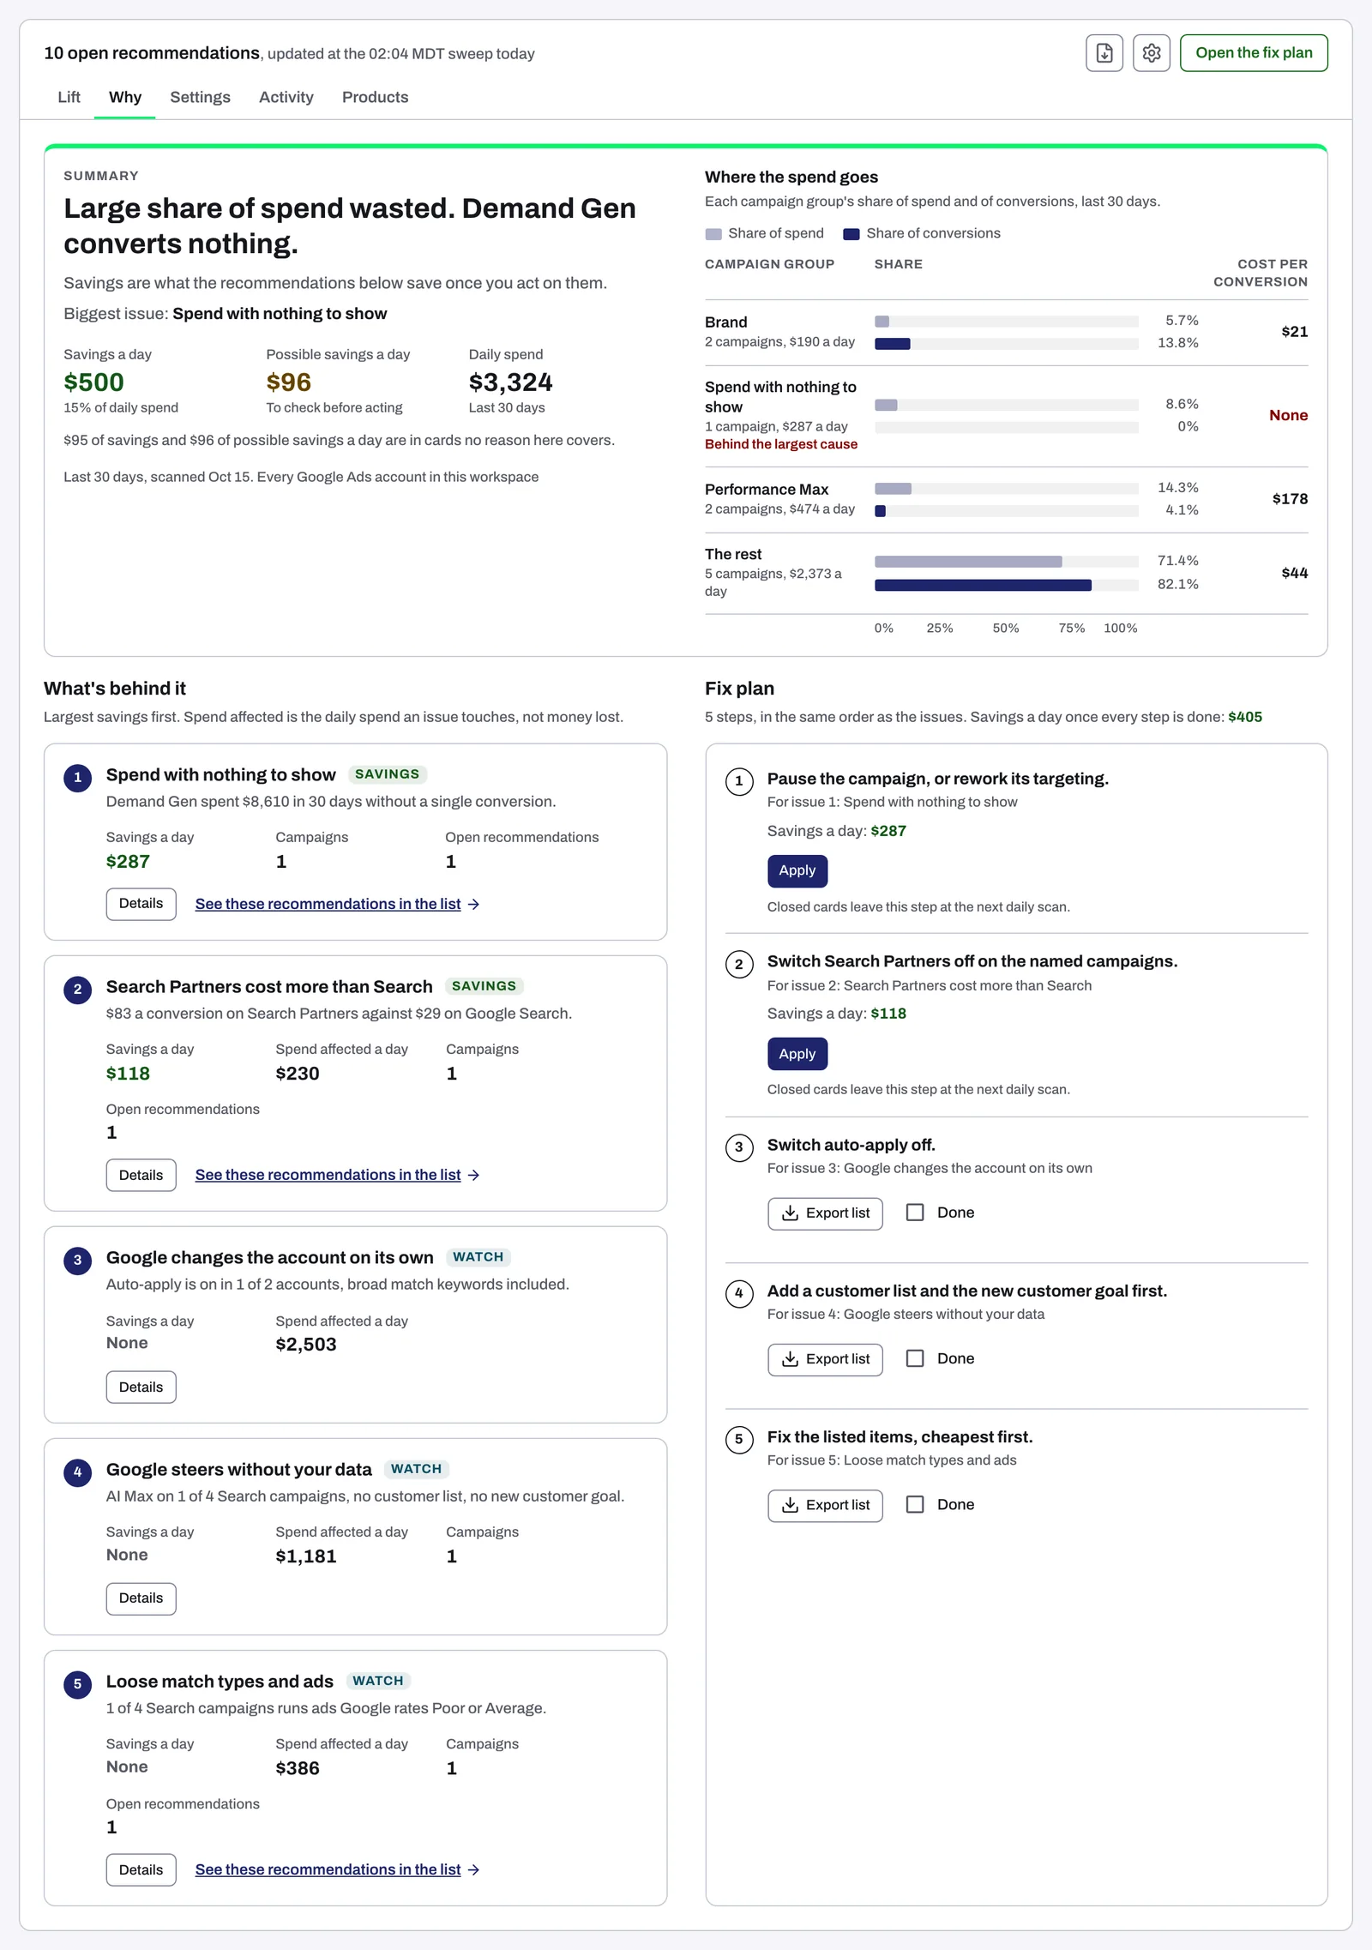Click the $2,503 spend affected value
Viewport: 1372px width, 1950px height.
306,1345
